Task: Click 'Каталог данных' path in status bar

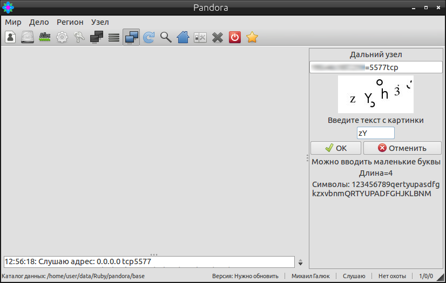Action: 73,276
